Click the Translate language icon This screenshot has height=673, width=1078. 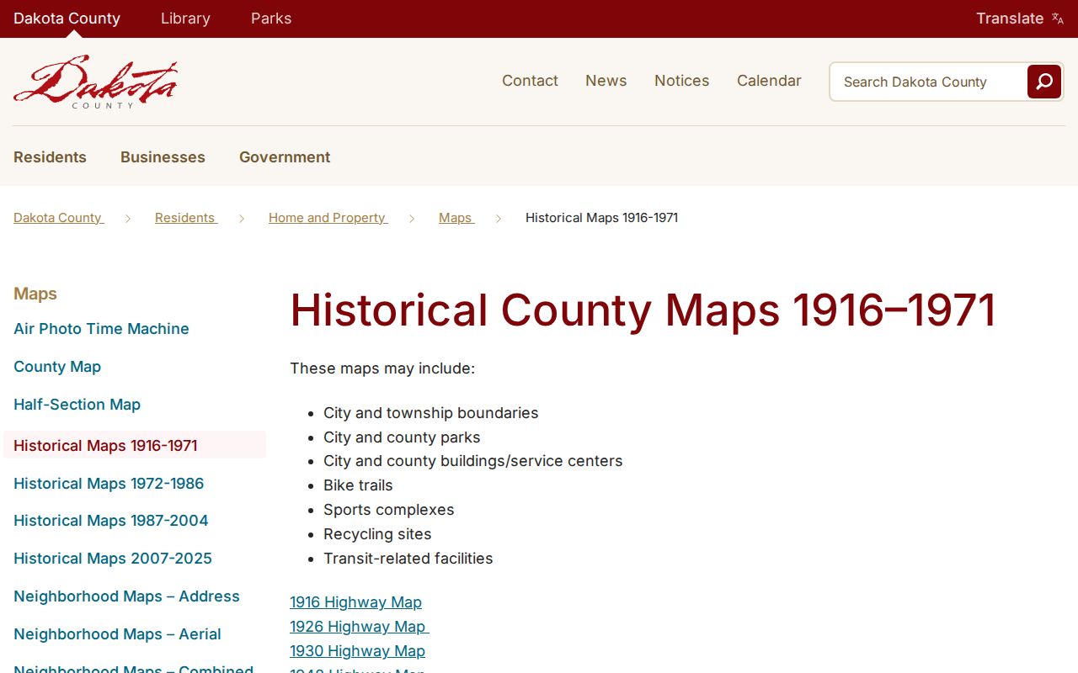[x=1058, y=19]
